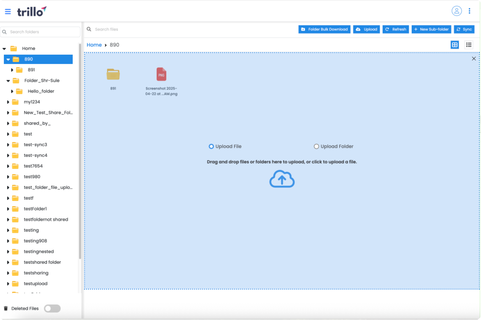Select the Screenshot PNG file icon
This screenshot has width=481, height=320.
coord(161,74)
